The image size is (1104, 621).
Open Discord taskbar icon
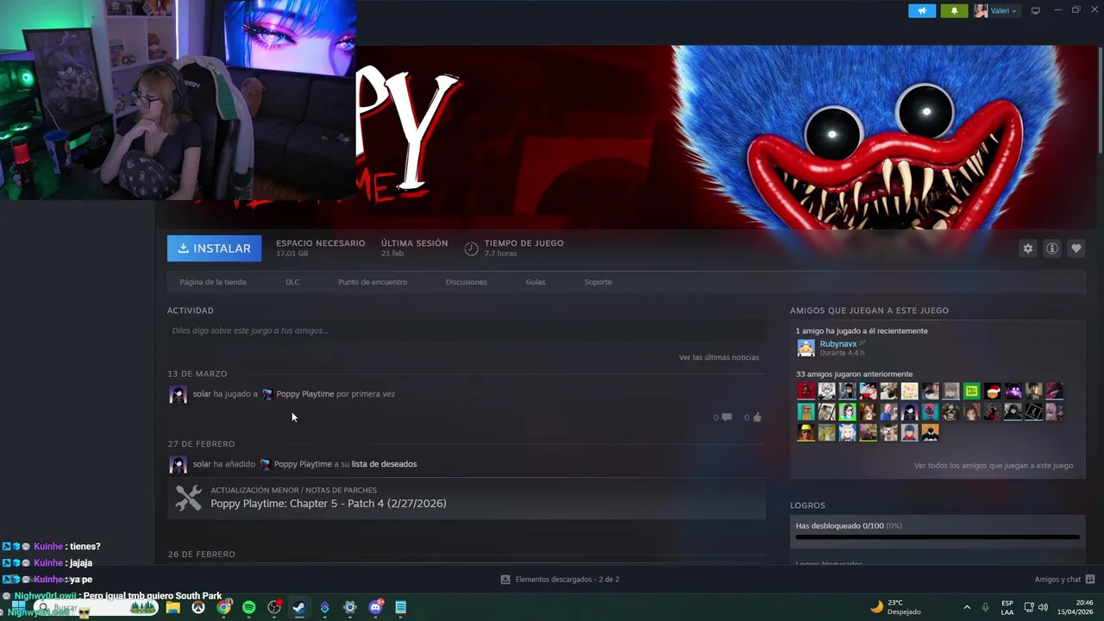(375, 607)
